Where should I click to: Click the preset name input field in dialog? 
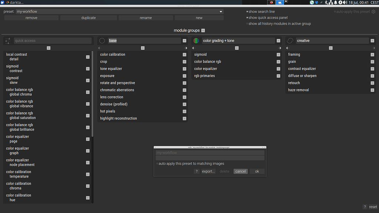pyautogui.click(x=210, y=152)
